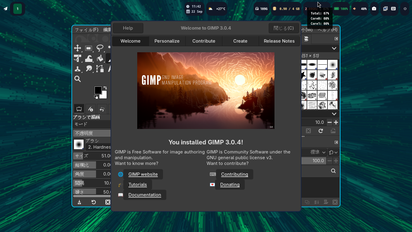Switch to the Personalize tab
Image resolution: width=412 pixels, height=232 pixels.
pyautogui.click(x=167, y=41)
